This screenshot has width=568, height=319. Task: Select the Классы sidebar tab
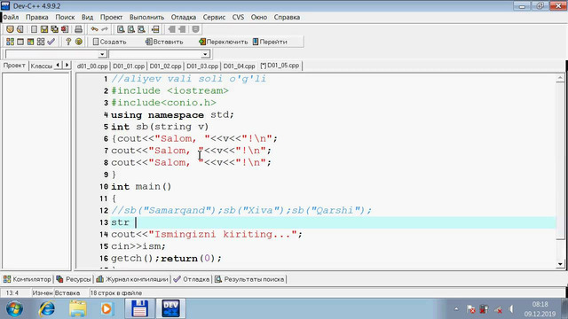point(42,66)
